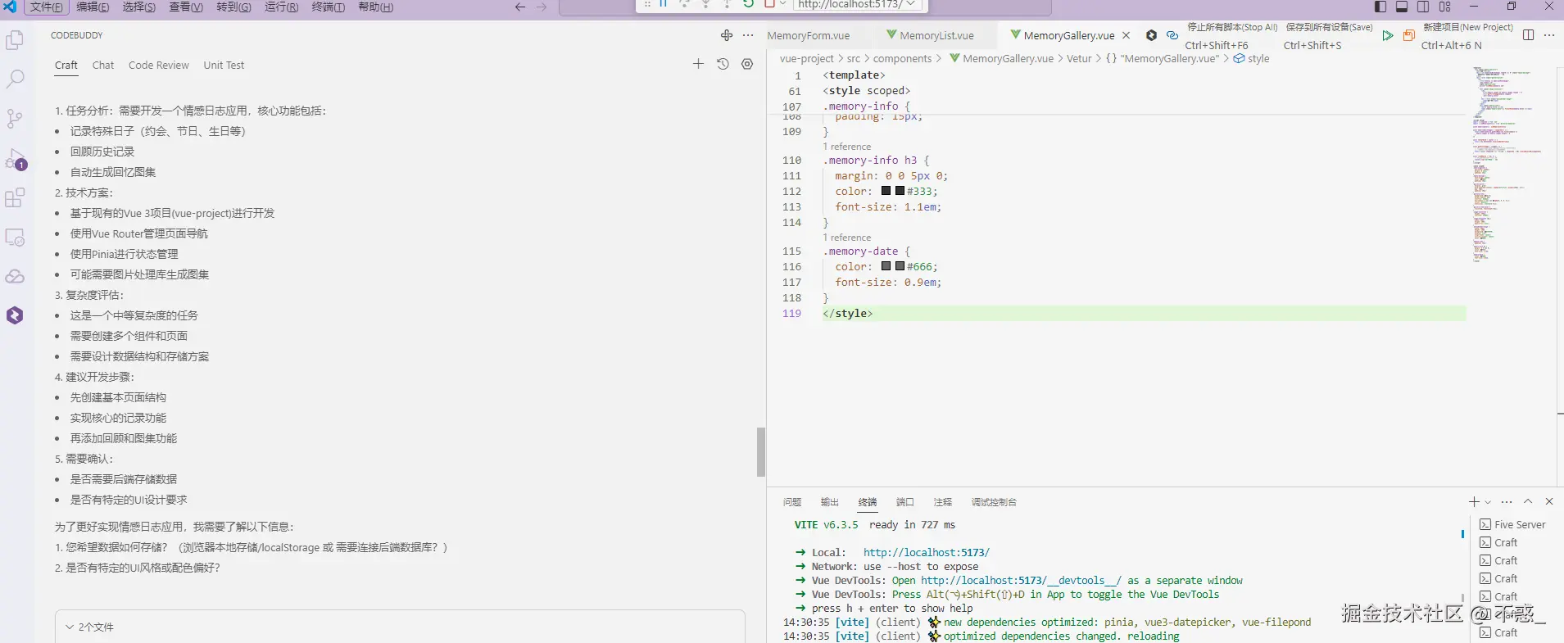Select the src breadcrumb segment
The height and width of the screenshot is (643, 1564).
(853, 58)
